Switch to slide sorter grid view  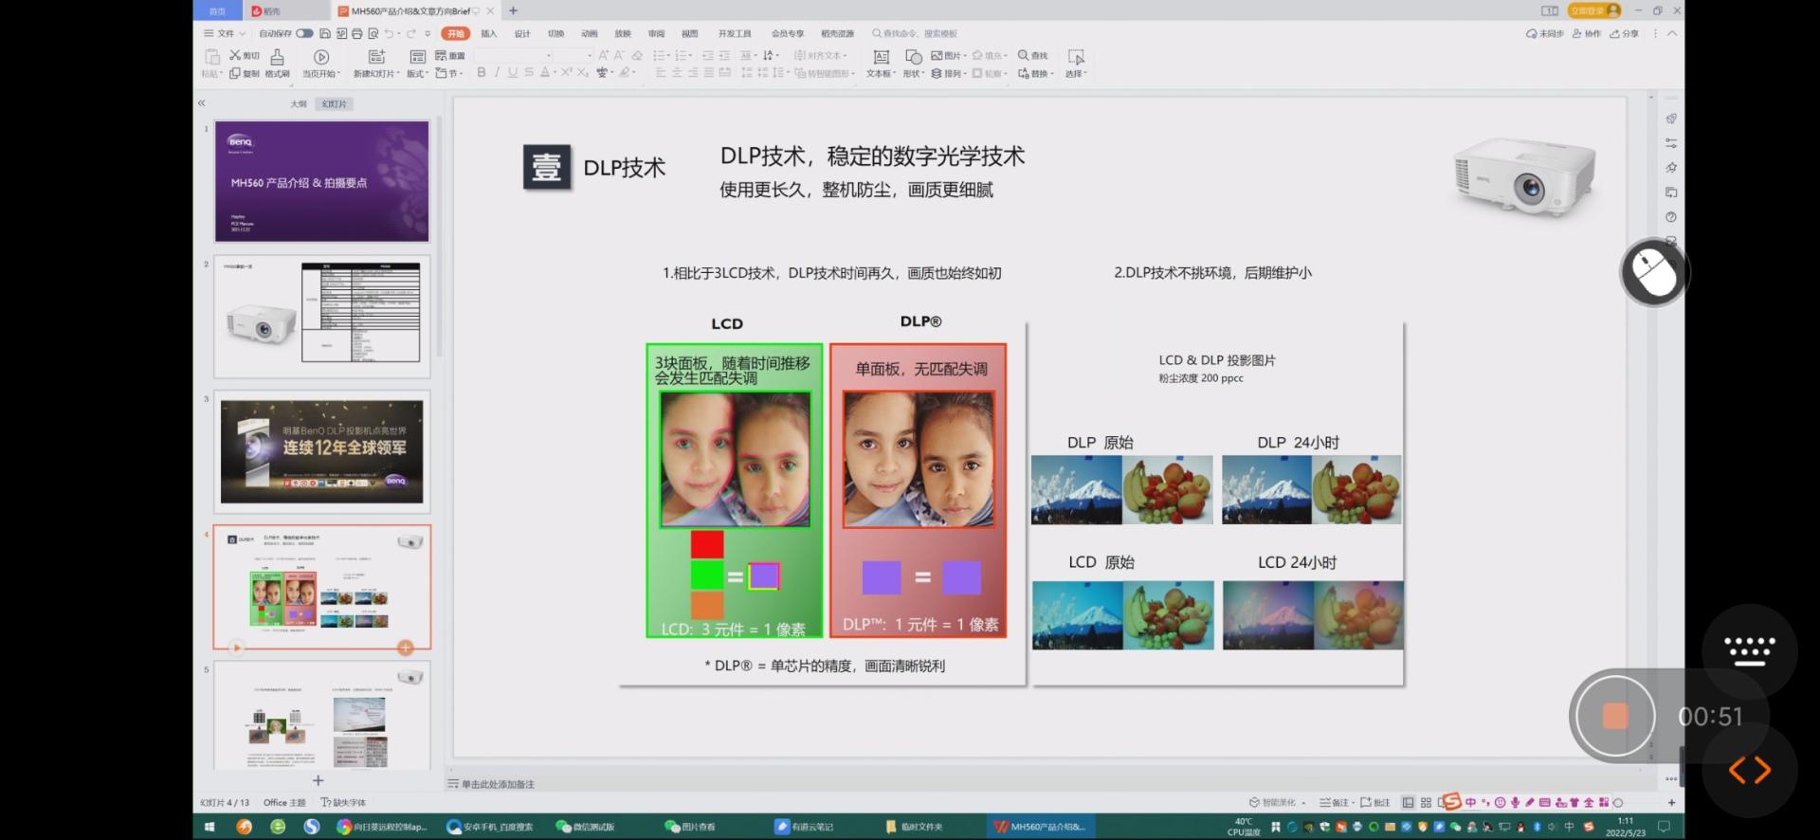click(x=1426, y=802)
